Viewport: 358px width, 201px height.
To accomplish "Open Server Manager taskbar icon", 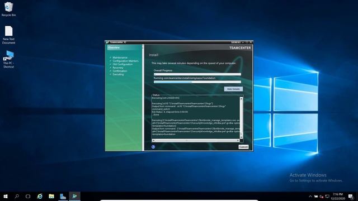I will (x=63, y=196).
